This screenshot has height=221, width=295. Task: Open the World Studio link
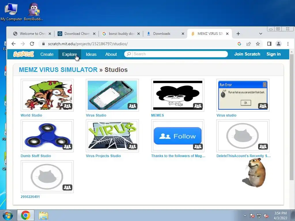tap(31, 115)
